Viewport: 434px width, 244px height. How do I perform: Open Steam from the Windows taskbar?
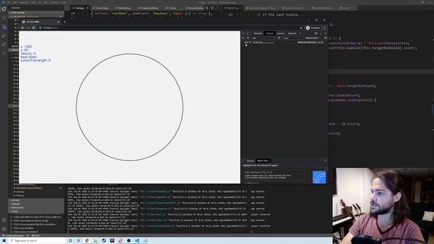[x=104, y=241]
